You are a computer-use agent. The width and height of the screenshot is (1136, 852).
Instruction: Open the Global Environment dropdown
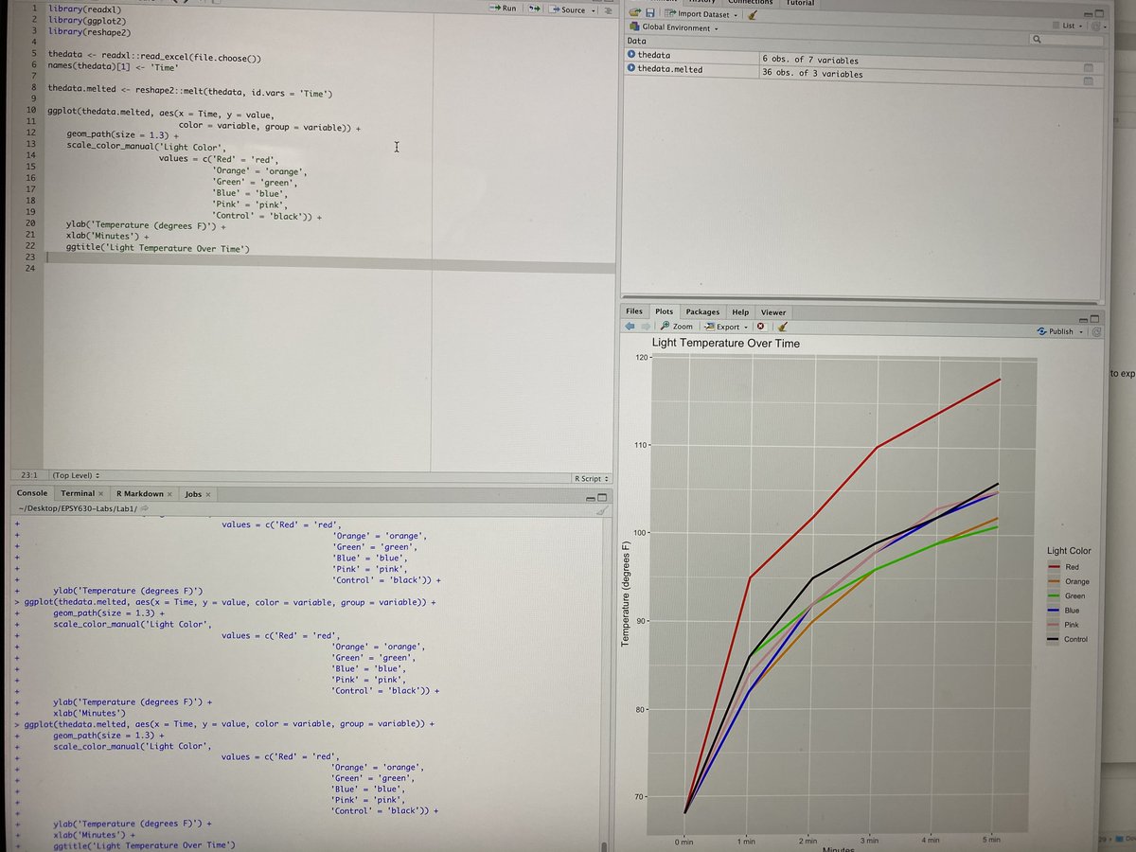(674, 27)
